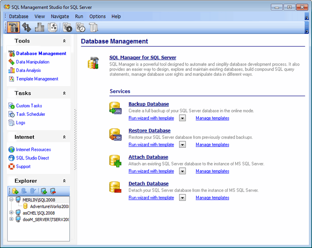
Task: Collapse the Explorer panel
Action: click(x=64, y=181)
